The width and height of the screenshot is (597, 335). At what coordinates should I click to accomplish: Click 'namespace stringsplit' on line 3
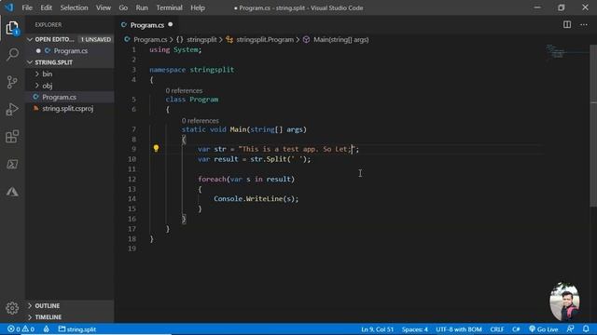pos(191,70)
